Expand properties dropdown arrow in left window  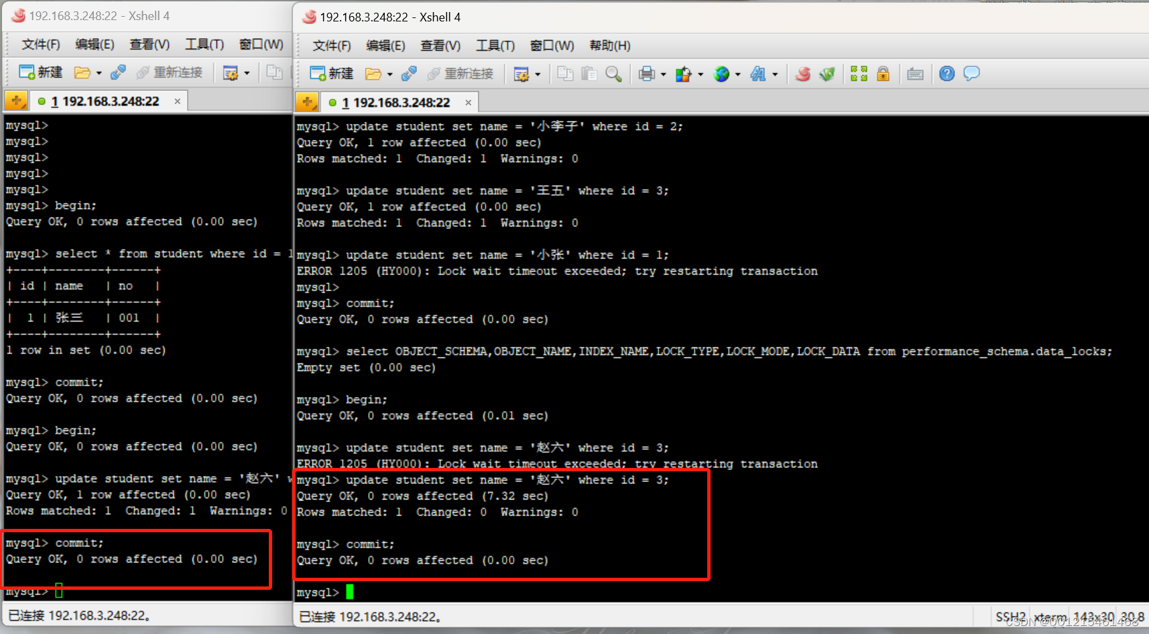[247, 73]
